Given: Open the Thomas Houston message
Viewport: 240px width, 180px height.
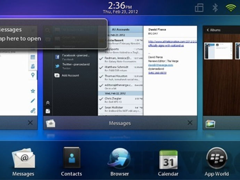Looking at the screenshot, I should pos(121,77).
